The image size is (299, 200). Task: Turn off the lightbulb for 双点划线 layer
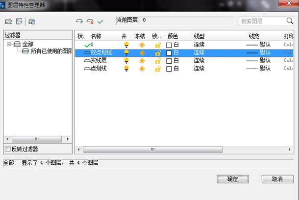pos(126,52)
